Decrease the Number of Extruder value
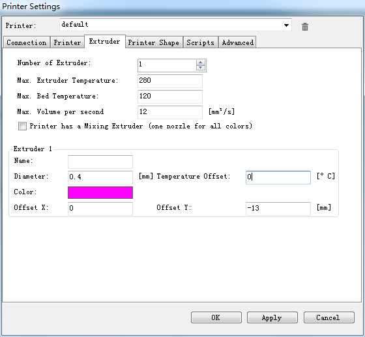Viewport: 365px width, 337px height. click(201, 68)
